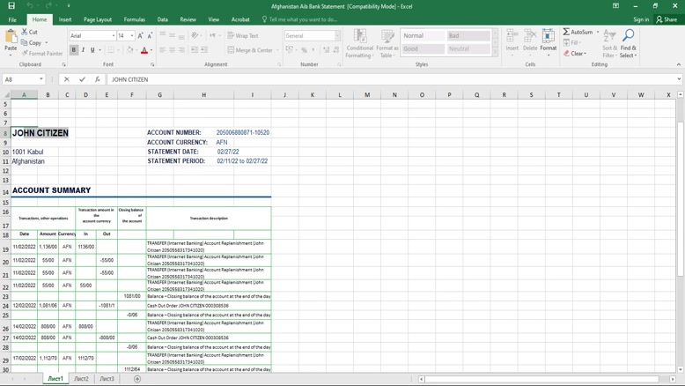
Task: Click the Clear eraser icon
Action: coord(567,53)
